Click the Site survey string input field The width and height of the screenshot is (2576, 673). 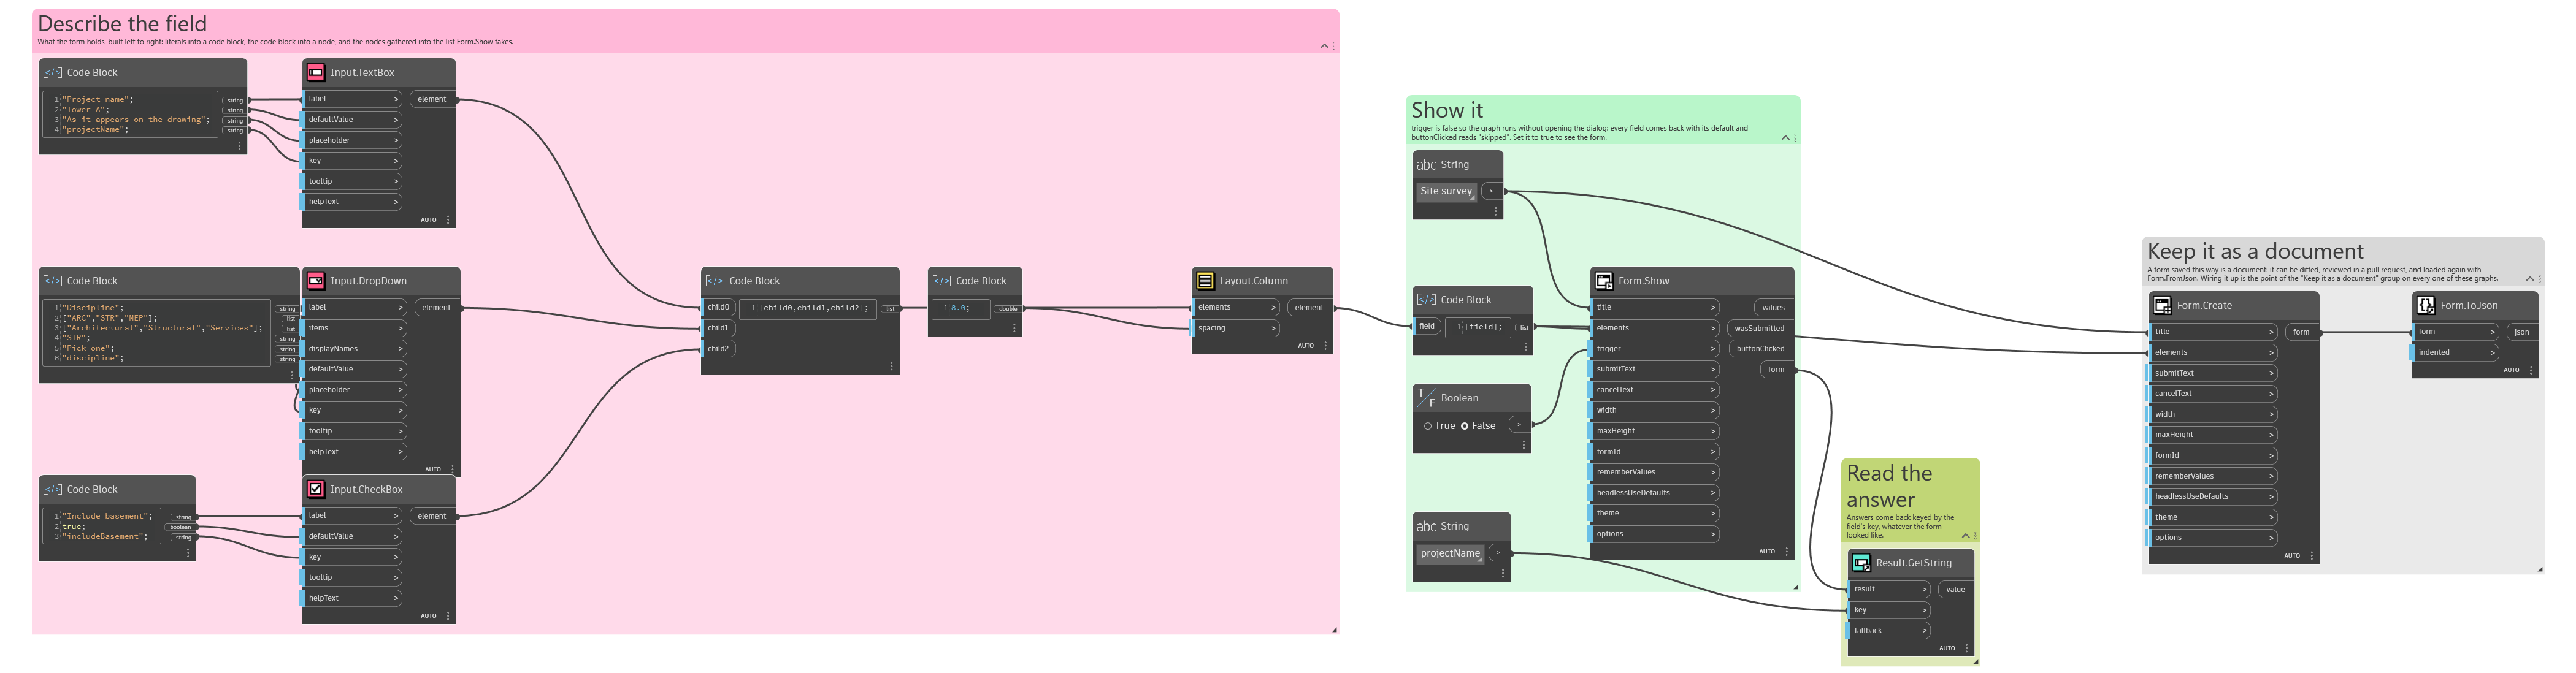[1446, 191]
